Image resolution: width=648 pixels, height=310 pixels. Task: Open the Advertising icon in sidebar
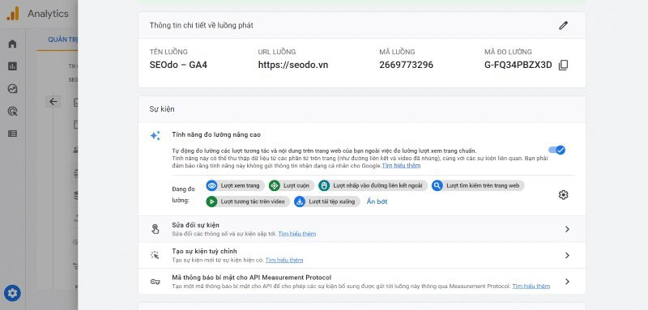pos(12,111)
